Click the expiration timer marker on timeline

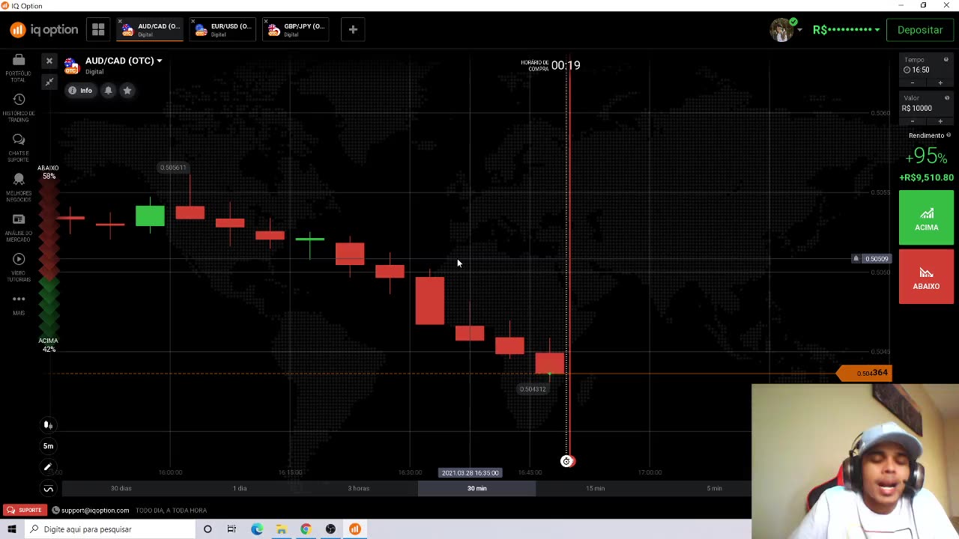(x=567, y=461)
